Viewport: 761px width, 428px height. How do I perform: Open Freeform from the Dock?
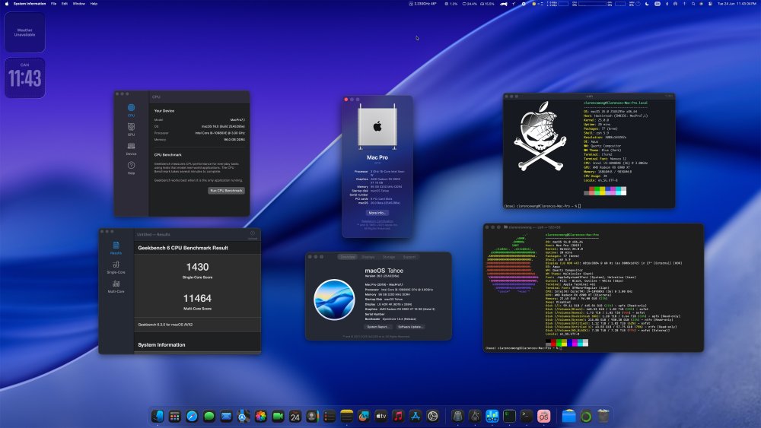tap(364, 416)
